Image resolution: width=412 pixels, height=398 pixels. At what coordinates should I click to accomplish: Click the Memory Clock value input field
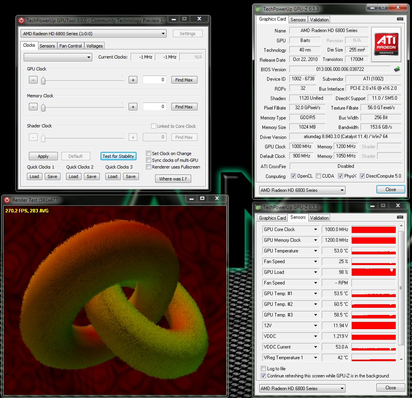pos(154,107)
